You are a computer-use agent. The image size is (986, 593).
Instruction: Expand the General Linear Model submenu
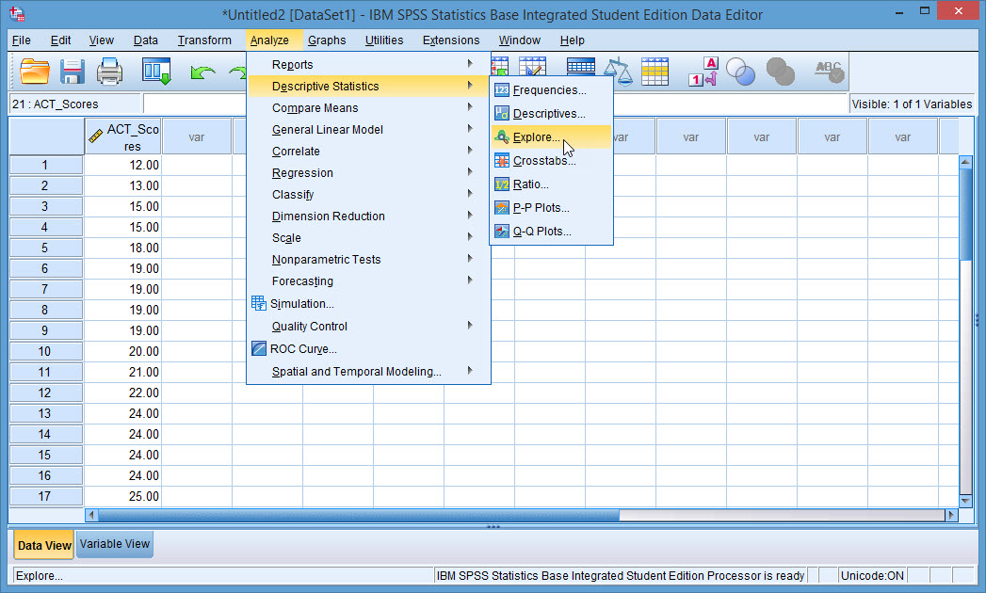click(x=368, y=130)
